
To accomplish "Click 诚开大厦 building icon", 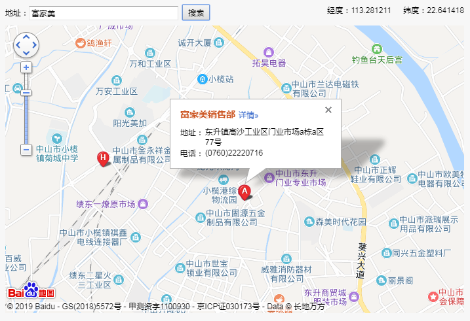I will click(219, 42).
